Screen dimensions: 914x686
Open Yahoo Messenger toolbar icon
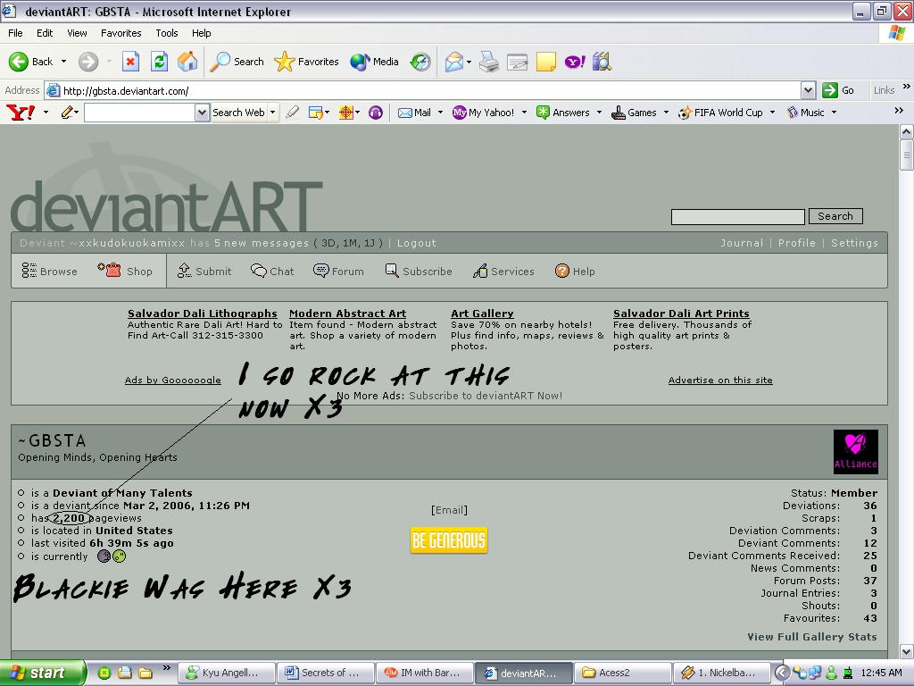point(574,62)
